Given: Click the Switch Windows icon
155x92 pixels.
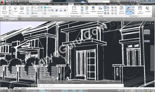Looking at the screenshot, I should point(121,10).
